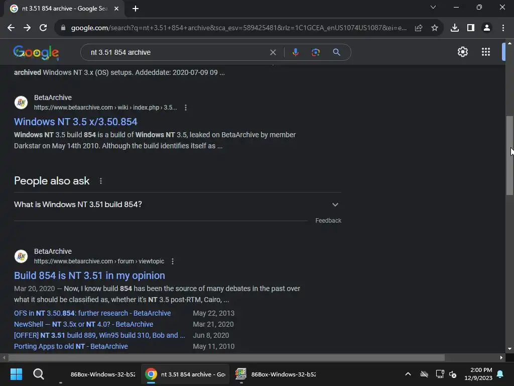Screen dimensions: 514x386
Task: Open more options for BetaArchive forum result
Action: pyautogui.click(x=173, y=261)
